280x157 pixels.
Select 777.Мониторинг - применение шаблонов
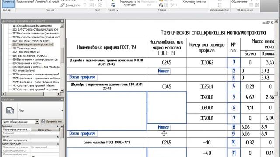tap(36, 78)
